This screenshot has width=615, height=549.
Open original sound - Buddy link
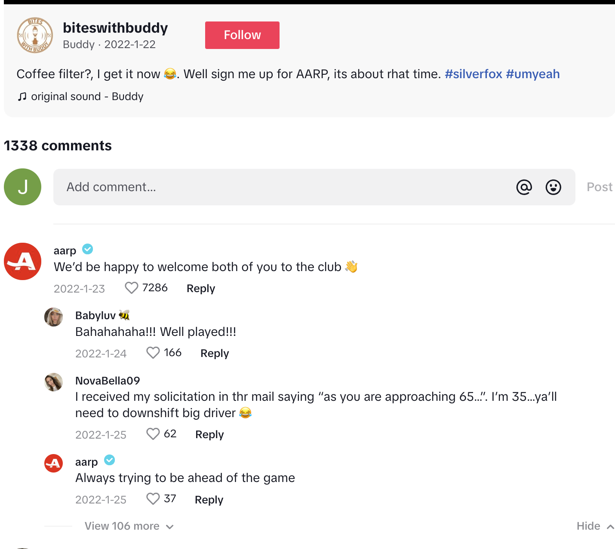click(87, 97)
